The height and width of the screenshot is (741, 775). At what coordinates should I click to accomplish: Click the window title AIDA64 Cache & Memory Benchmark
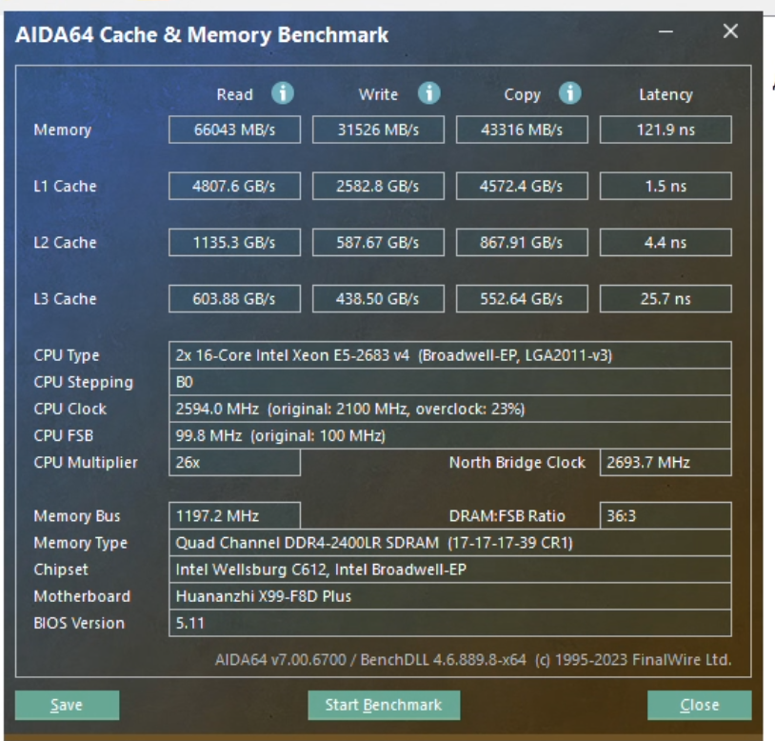pos(202,35)
